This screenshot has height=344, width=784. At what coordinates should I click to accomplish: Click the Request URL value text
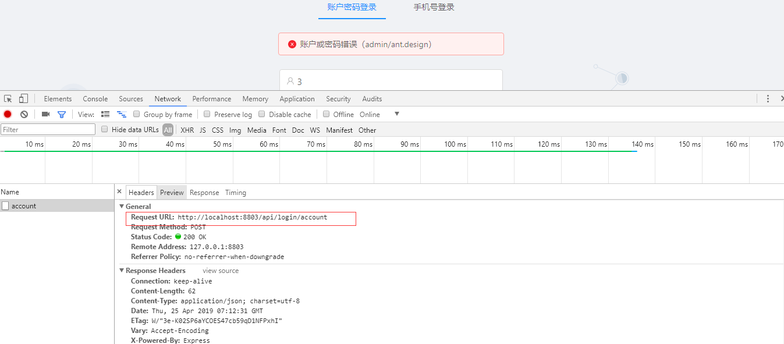pos(253,217)
